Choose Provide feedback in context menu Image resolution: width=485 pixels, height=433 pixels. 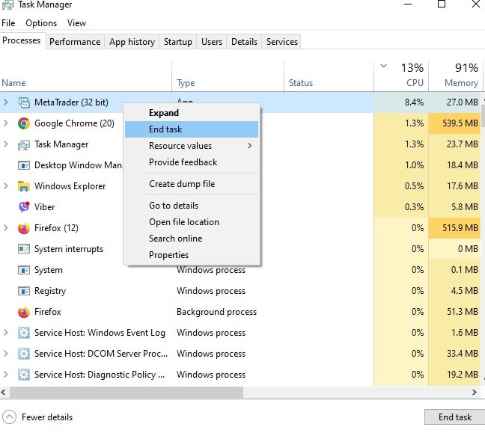tap(192, 162)
